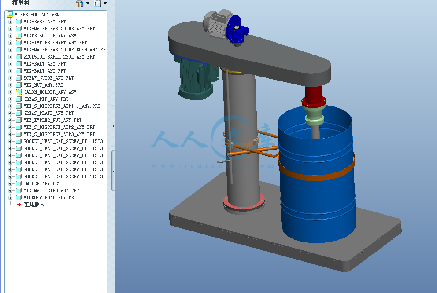437x293 pixels.
Task: Open the model tree Settings tool icon
Action: click(x=80, y=4)
